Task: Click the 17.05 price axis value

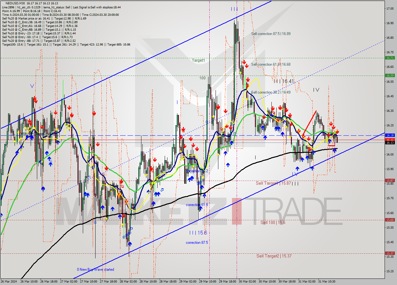Action: (390, 9)
